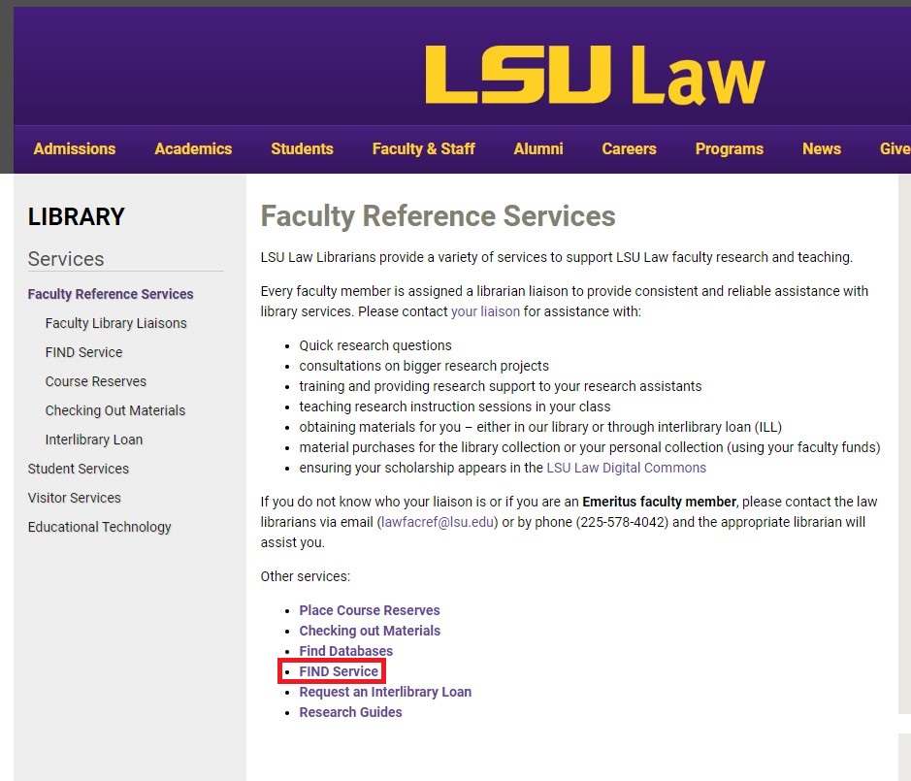911x781 pixels.
Task: Click the lawfacref@lsu.edu email link
Action: click(x=437, y=522)
